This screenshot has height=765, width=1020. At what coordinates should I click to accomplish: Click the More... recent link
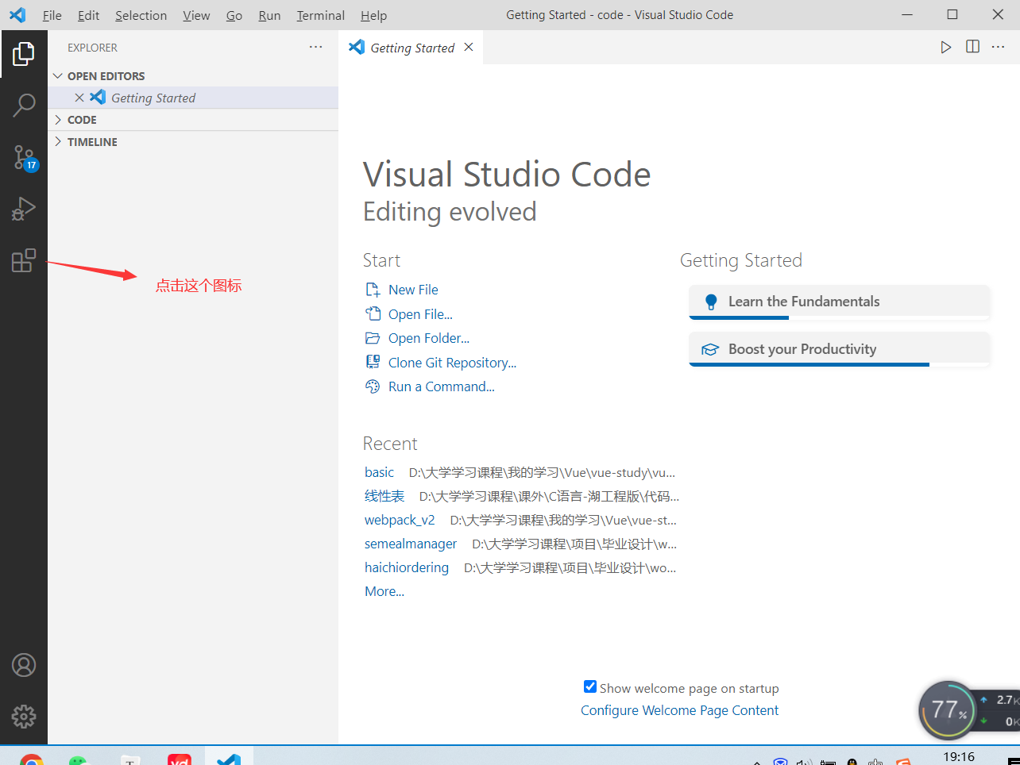pos(384,591)
